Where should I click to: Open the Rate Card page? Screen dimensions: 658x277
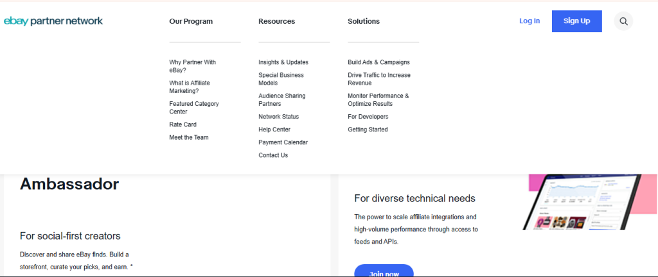(182, 124)
